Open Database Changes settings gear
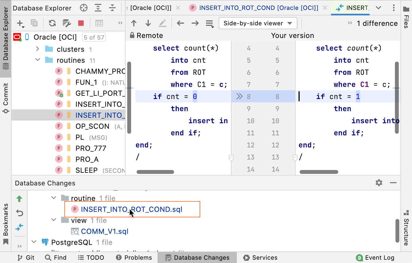 point(379,183)
